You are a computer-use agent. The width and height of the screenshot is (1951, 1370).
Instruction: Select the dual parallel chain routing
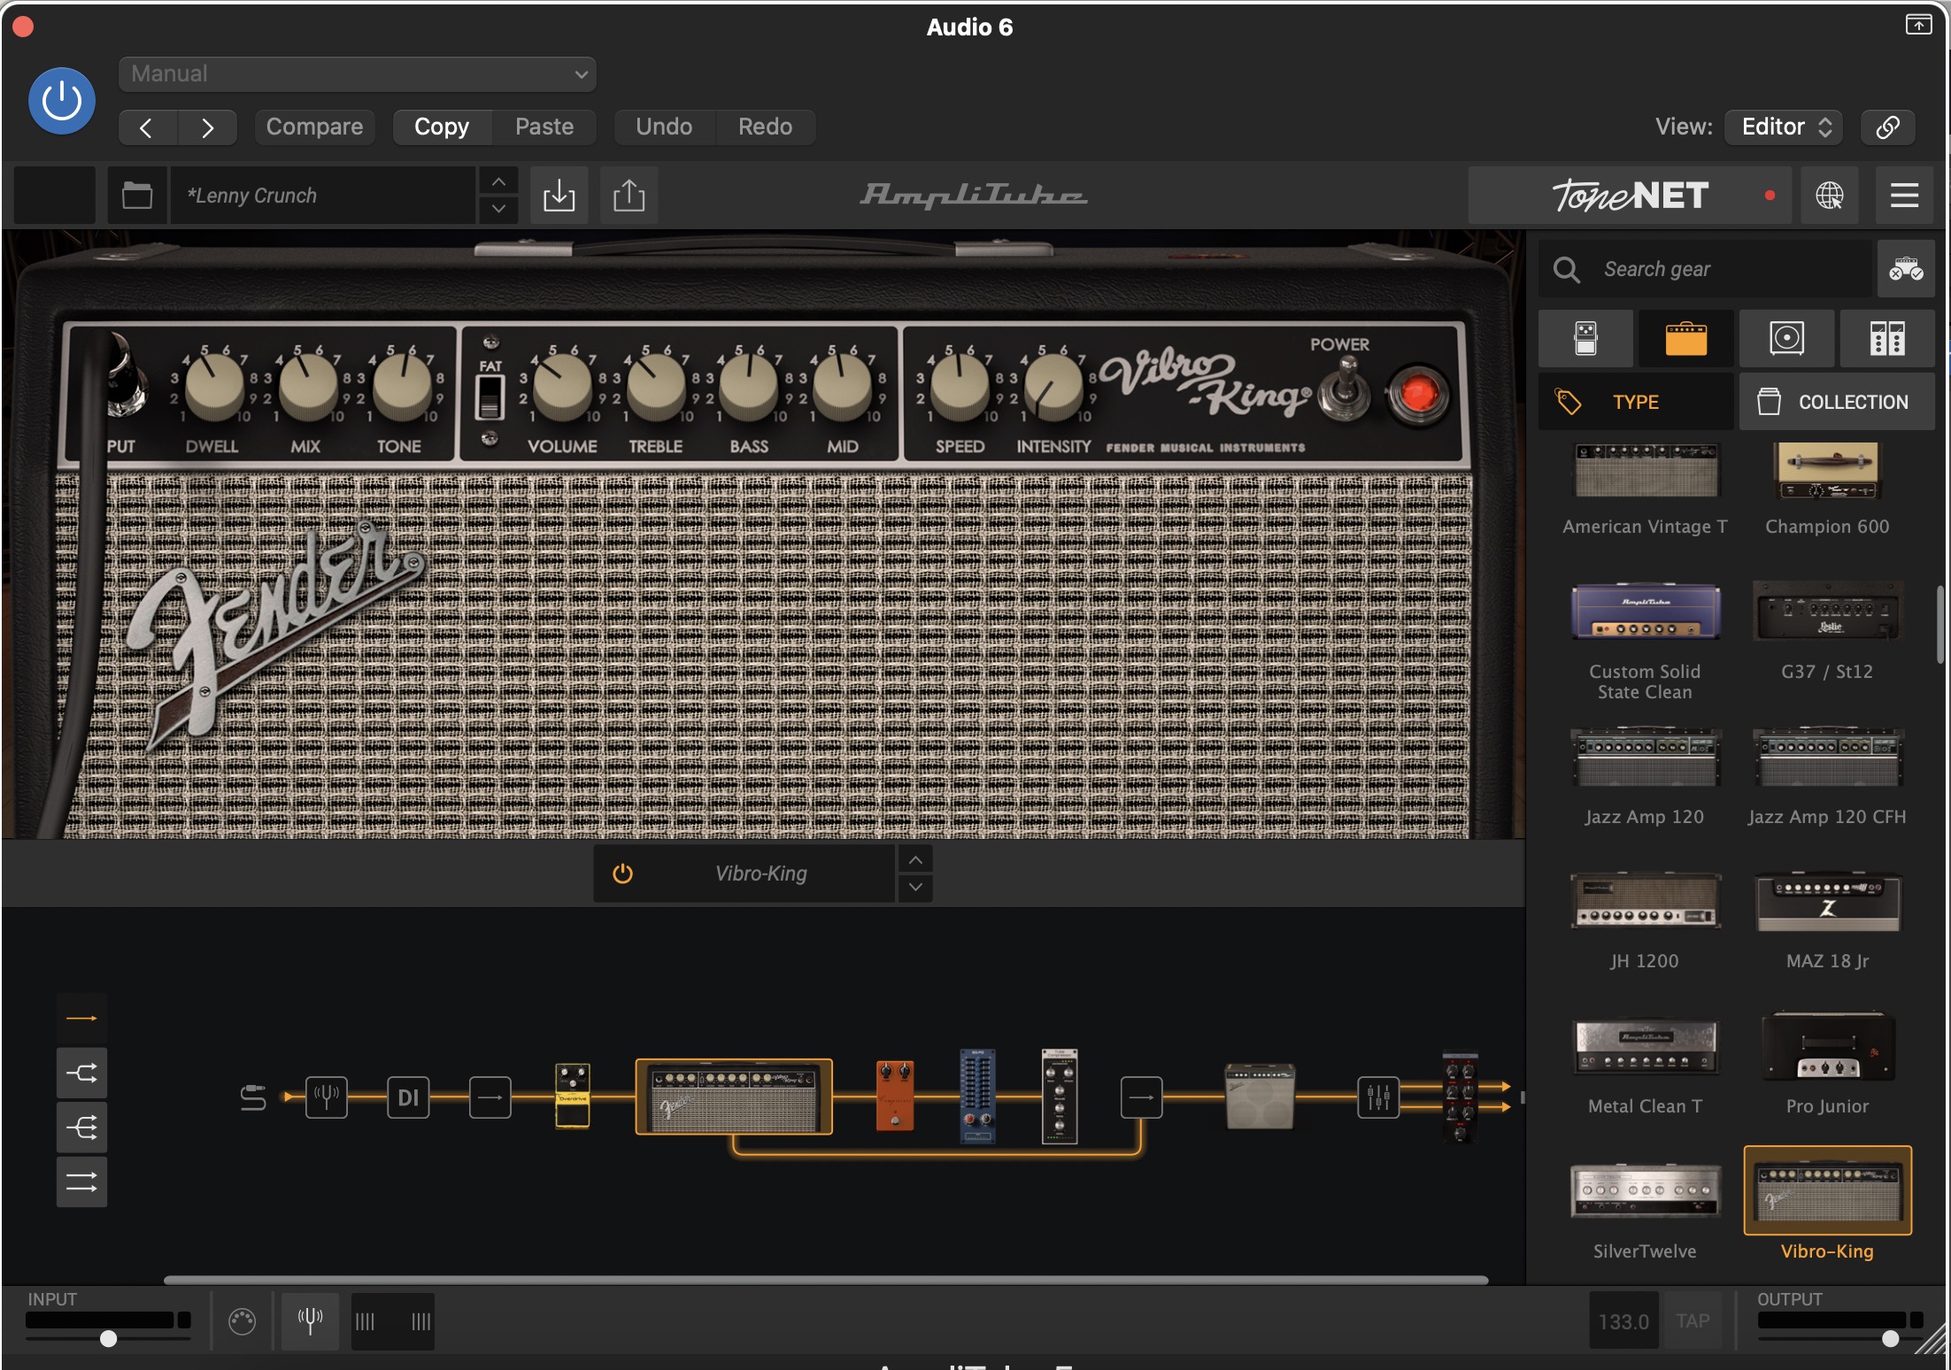click(81, 1181)
